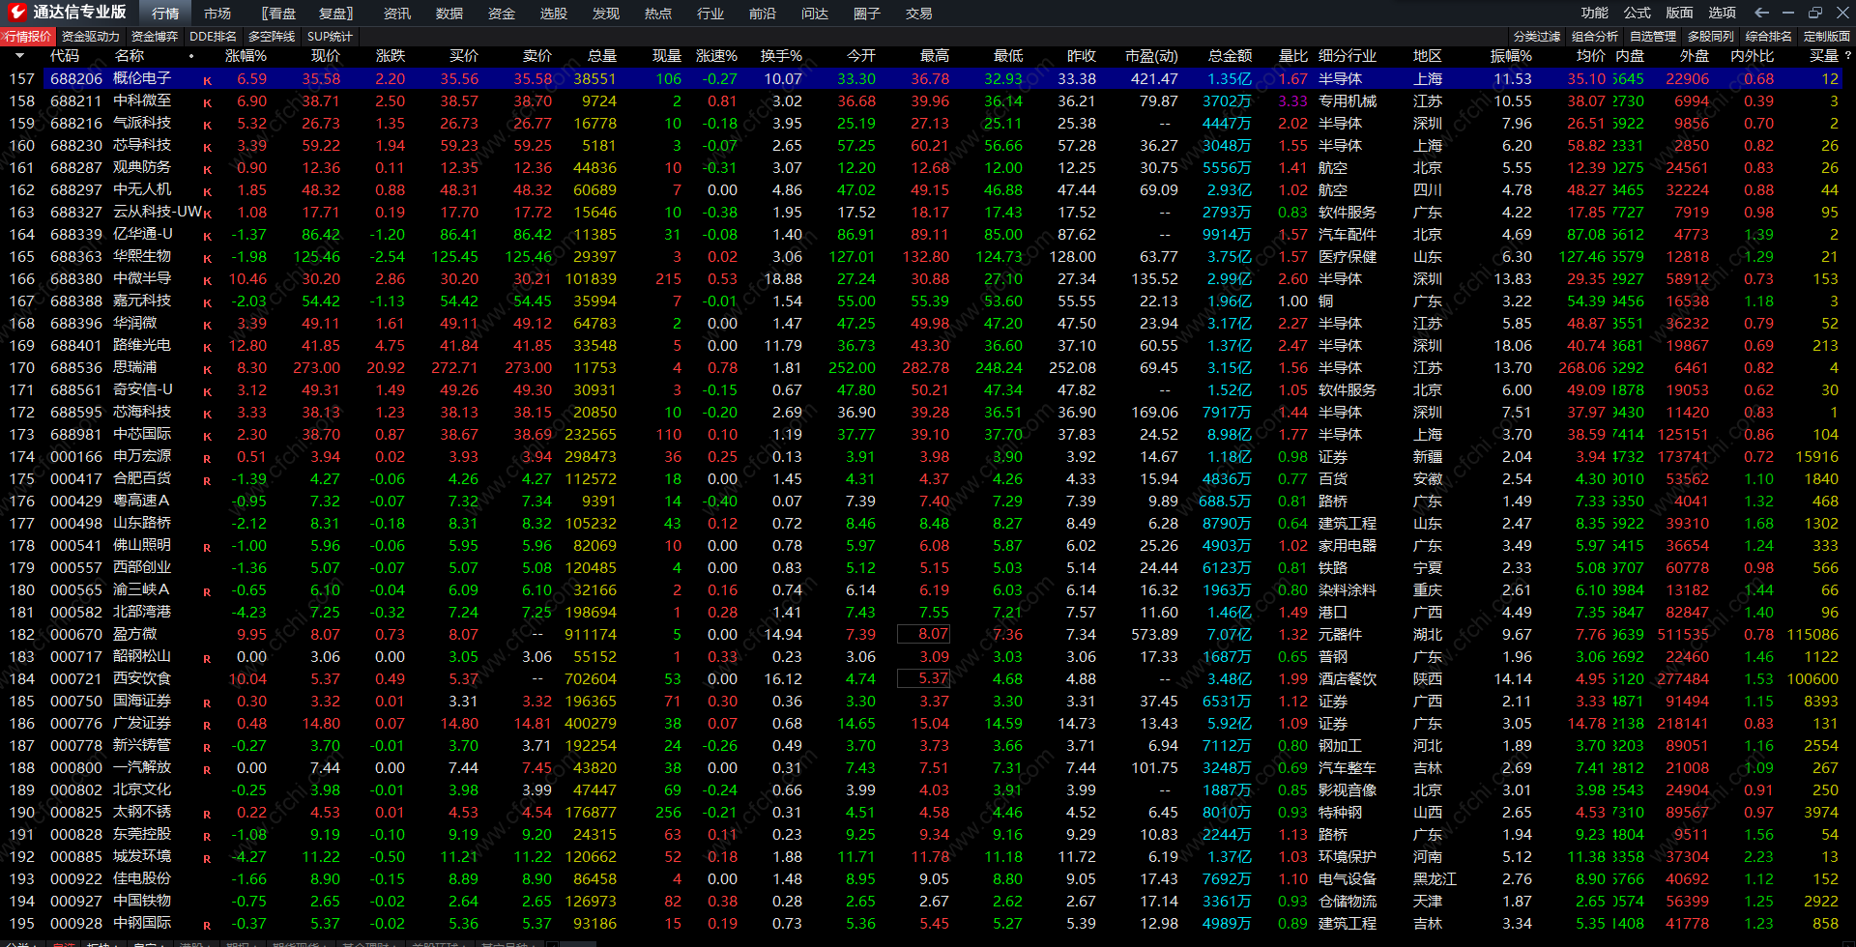Open the 选股 menu
1856x947 pixels.
(x=554, y=14)
